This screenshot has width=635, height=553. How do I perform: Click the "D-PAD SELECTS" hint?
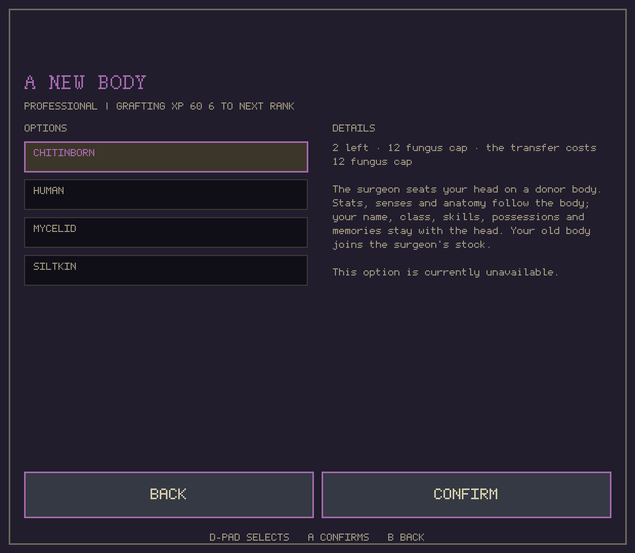pos(249,537)
